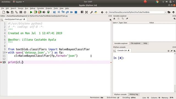Open the File menu
176x99 pixels.
[2, 8]
